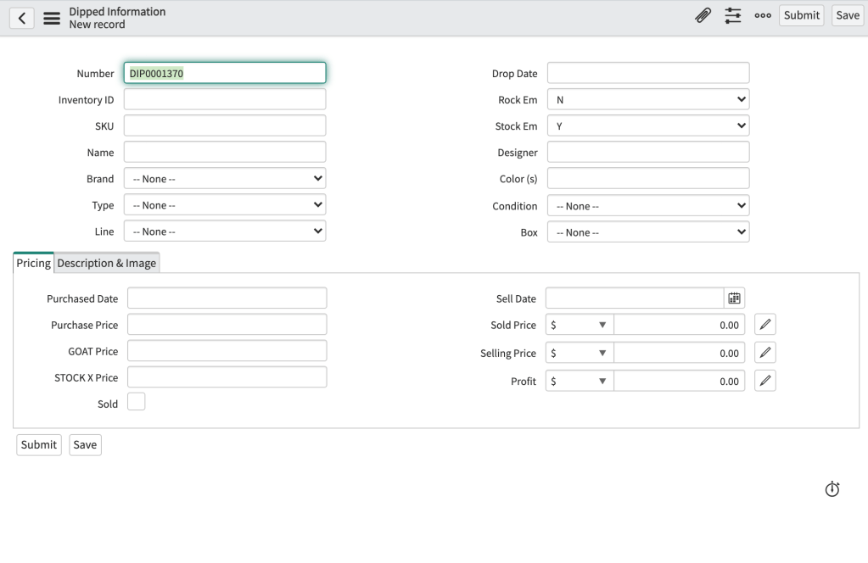Open the more options ellipsis icon
This screenshot has width=868, height=563.
tap(763, 15)
